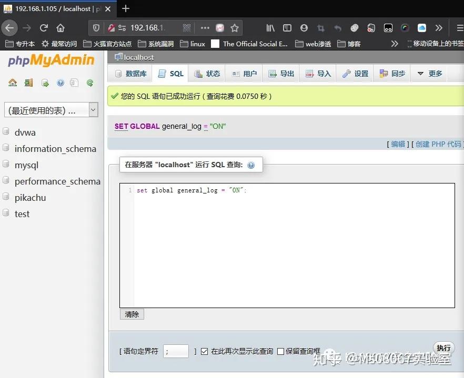Screen dimensions: 464x378
Task: Click the browser address bar URL
Action: [x=148, y=28]
